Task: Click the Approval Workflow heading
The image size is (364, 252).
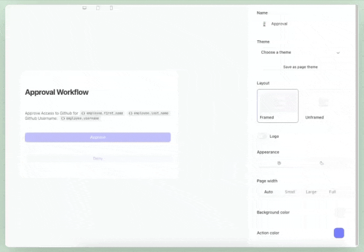Action: click(x=57, y=92)
